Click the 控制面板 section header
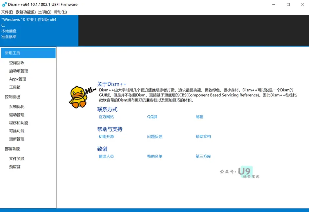309x212 pixels. (12, 97)
